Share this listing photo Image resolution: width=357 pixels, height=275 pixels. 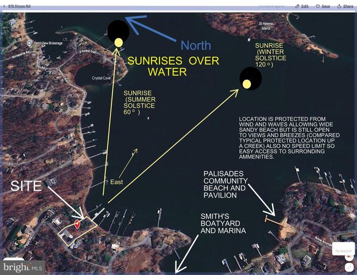click(345, 6)
